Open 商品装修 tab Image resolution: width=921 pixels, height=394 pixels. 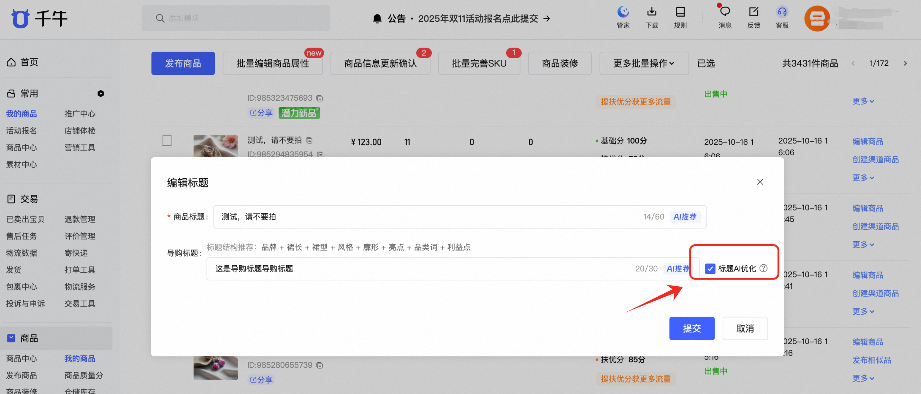(x=560, y=63)
